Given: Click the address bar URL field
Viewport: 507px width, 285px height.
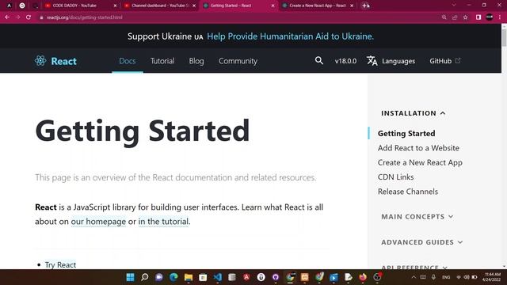Looking at the screenshot, I should tap(239, 17).
